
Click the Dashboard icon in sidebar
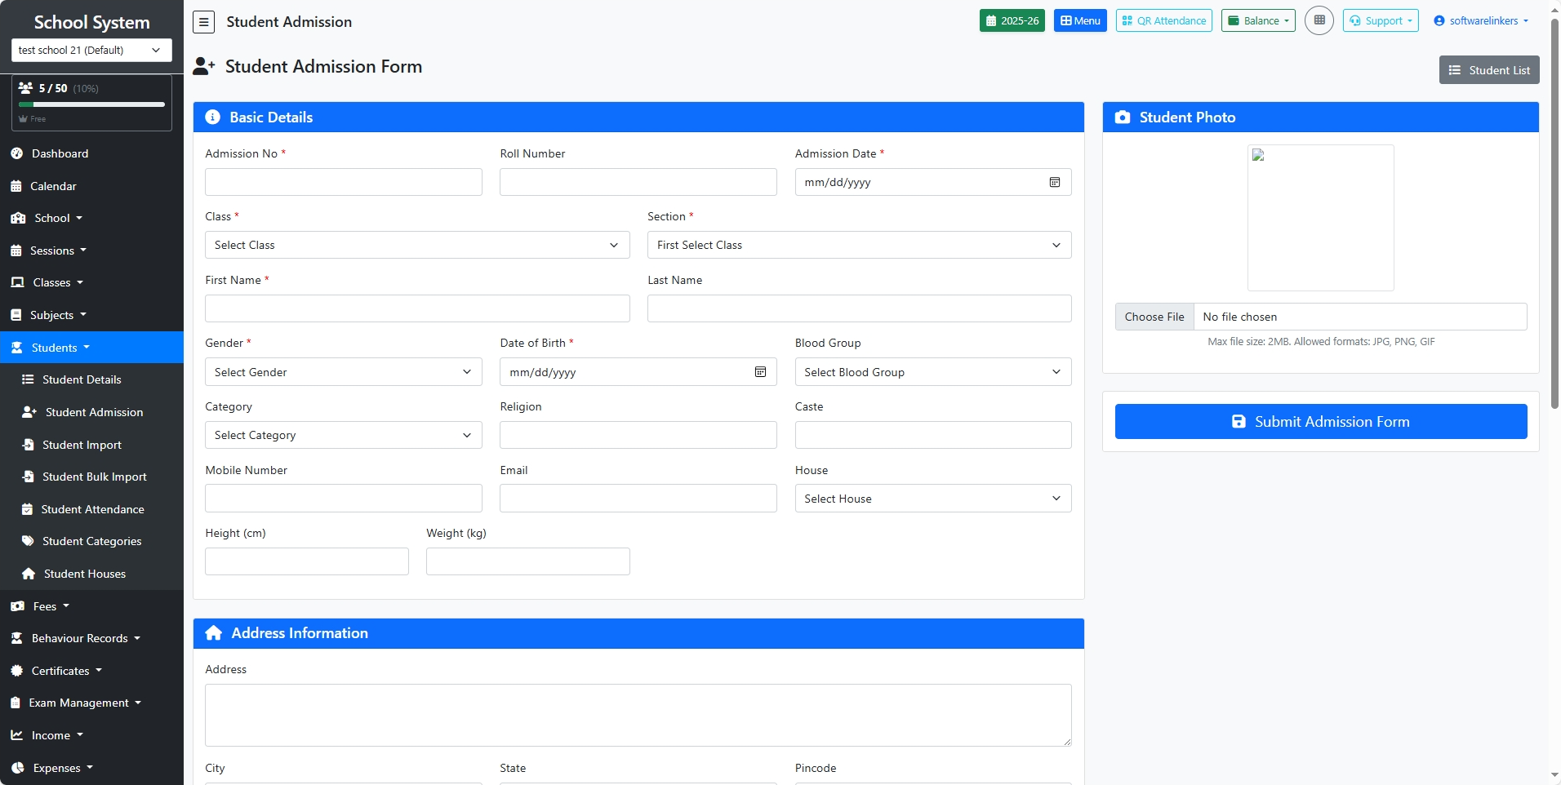(16, 153)
